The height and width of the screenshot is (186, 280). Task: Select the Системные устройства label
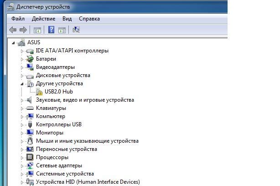tap(65, 174)
